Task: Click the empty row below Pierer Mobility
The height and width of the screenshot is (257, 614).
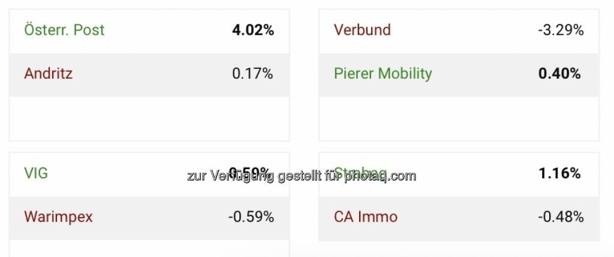Action: click(x=459, y=118)
